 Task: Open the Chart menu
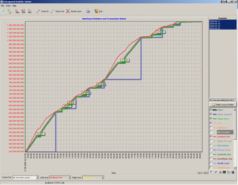8,6
